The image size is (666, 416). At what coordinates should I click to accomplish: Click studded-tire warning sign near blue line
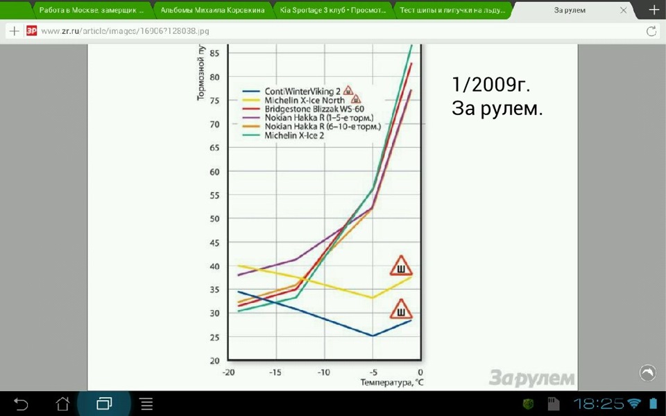pos(401,309)
